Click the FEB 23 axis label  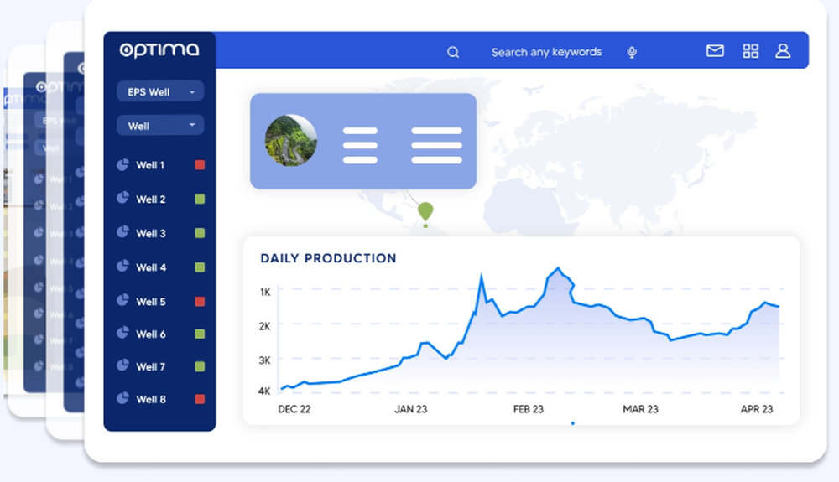(528, 409)
